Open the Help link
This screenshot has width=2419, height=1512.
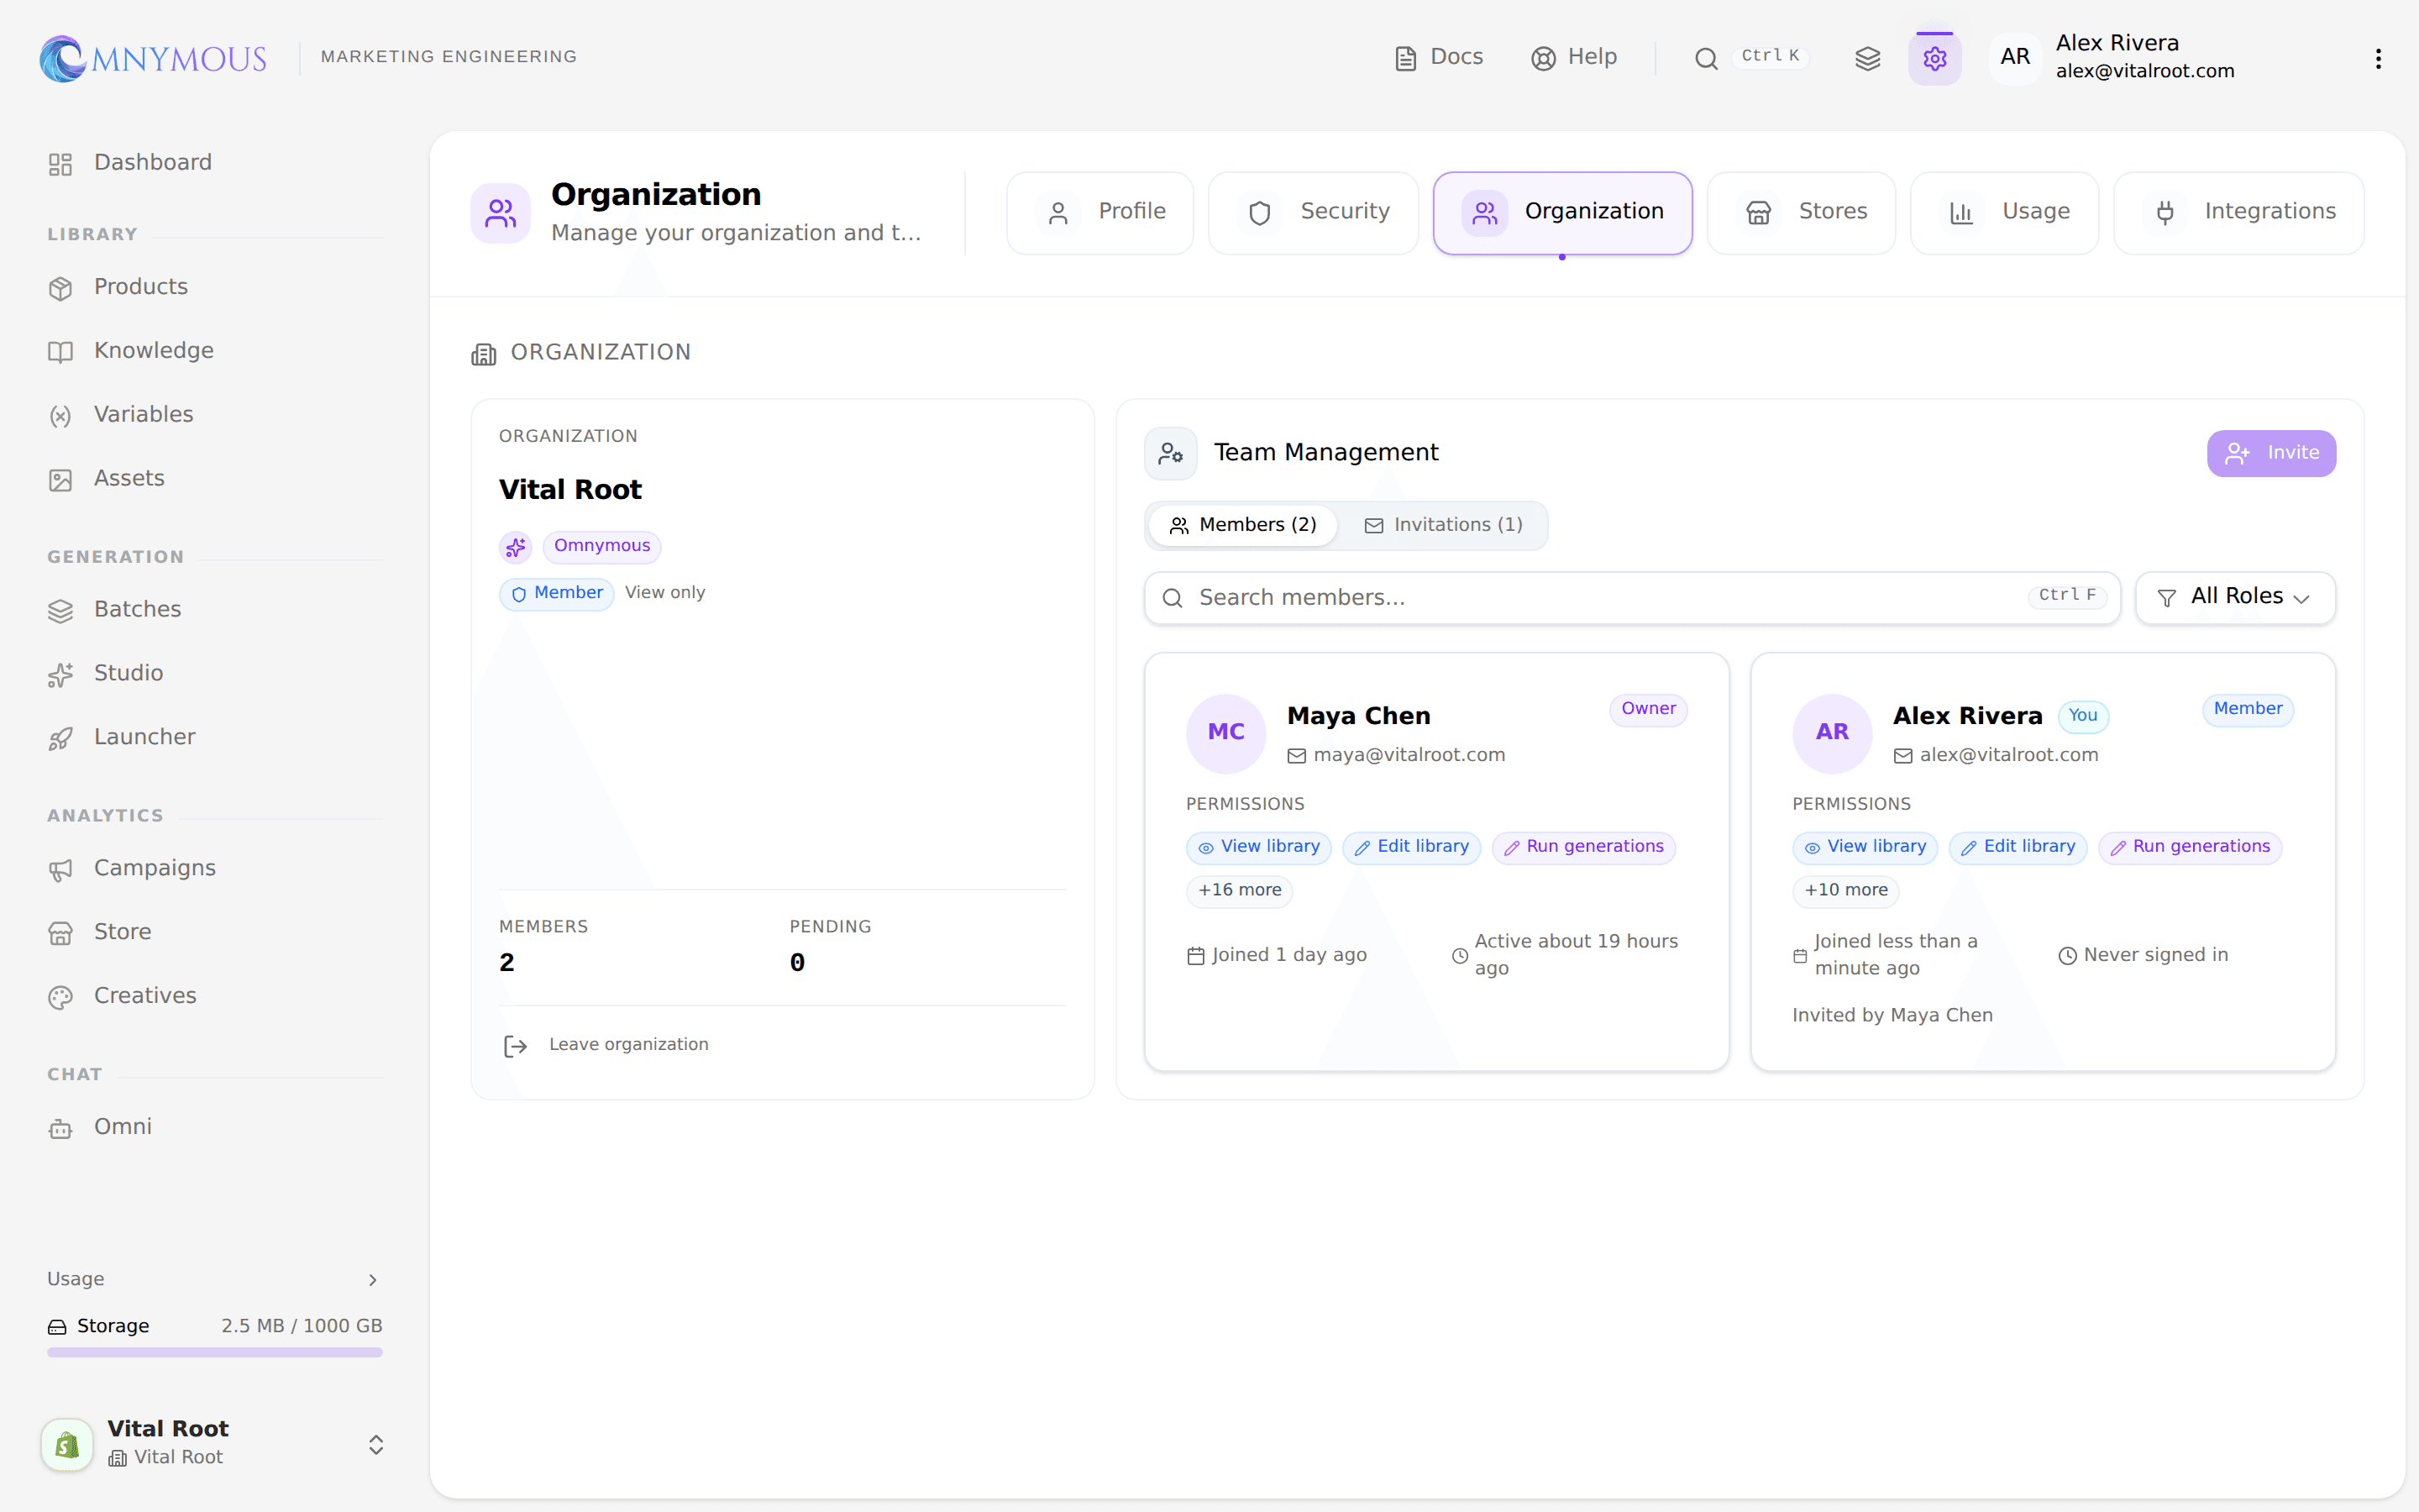tap(1573, 57)
